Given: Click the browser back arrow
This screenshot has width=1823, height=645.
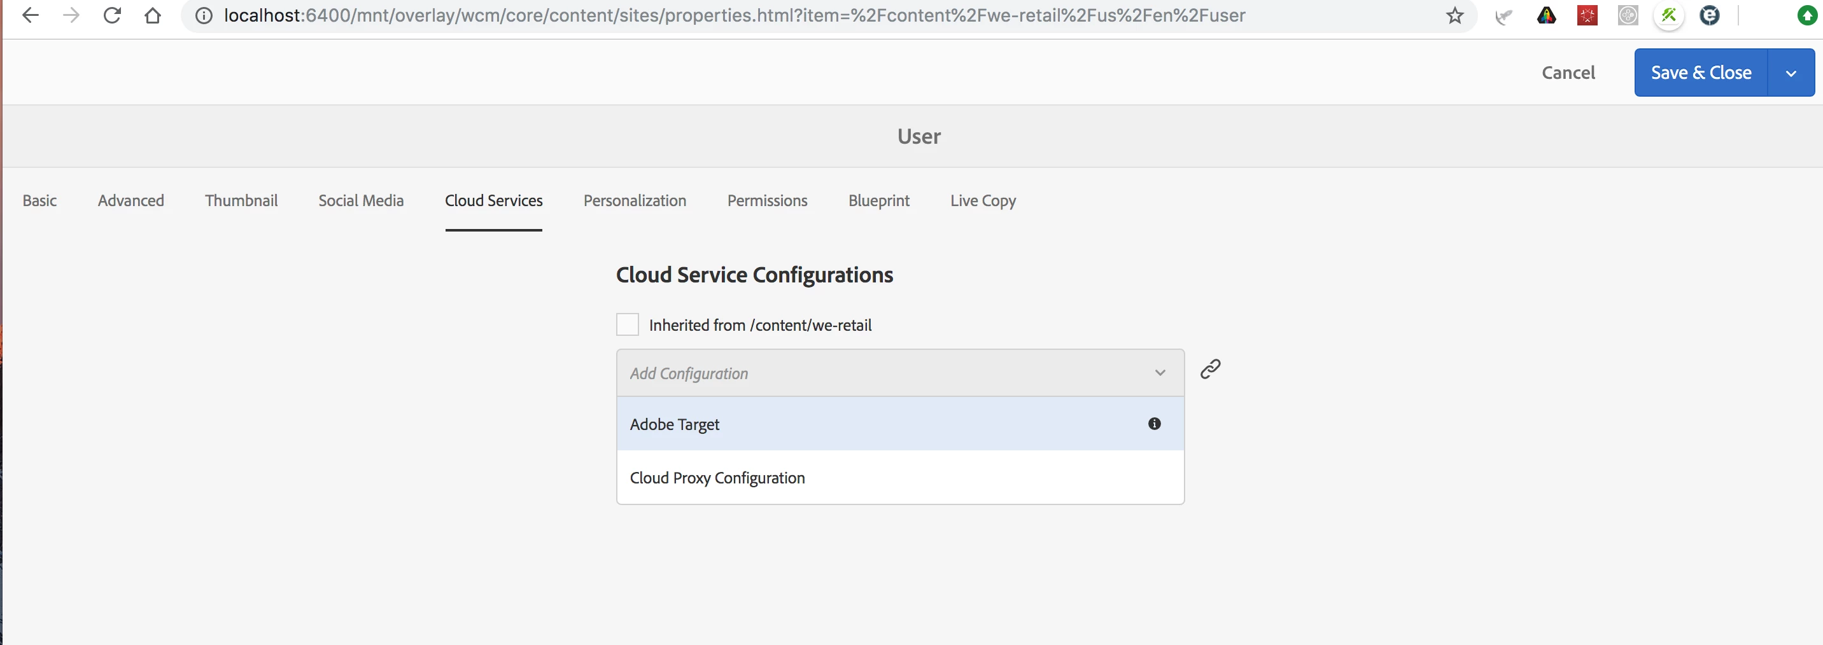Looking at the screenshot, I should click(30, 15).
